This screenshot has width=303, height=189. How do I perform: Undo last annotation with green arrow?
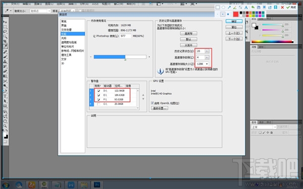click(x=253, y=8)
